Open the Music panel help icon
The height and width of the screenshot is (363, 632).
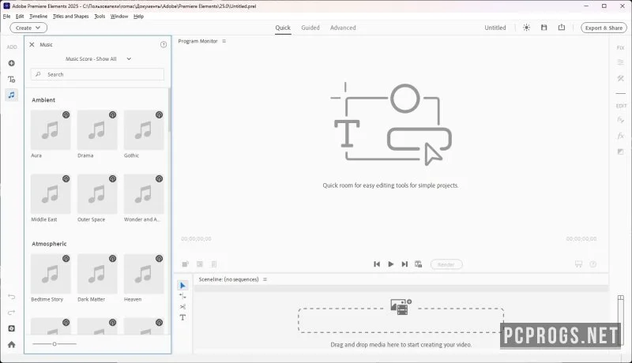coord(164,45)
